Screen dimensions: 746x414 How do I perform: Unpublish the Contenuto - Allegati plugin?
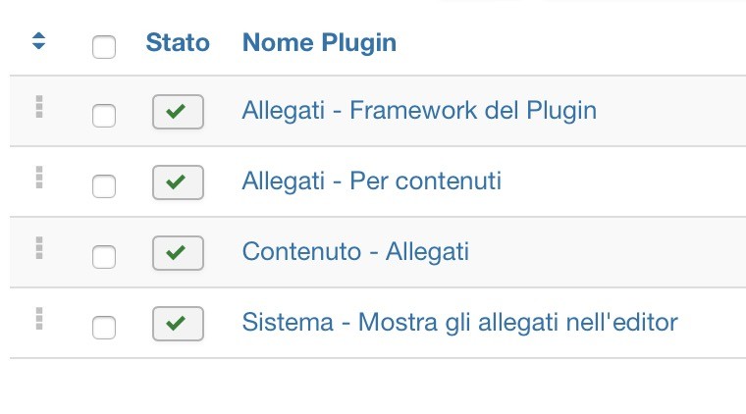pos(178,253)
